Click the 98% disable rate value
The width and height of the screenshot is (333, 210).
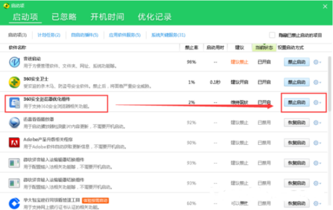pos(191,62)
